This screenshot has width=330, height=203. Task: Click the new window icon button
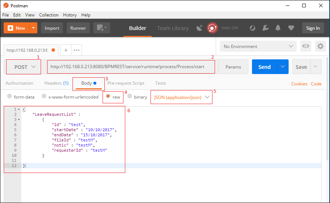[x=102, y=28]
